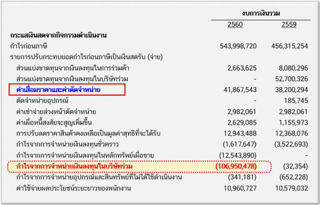This screenshot has height=205, width=320.
Task: Select the value (12,543,890)
Action: click(238, 155)
